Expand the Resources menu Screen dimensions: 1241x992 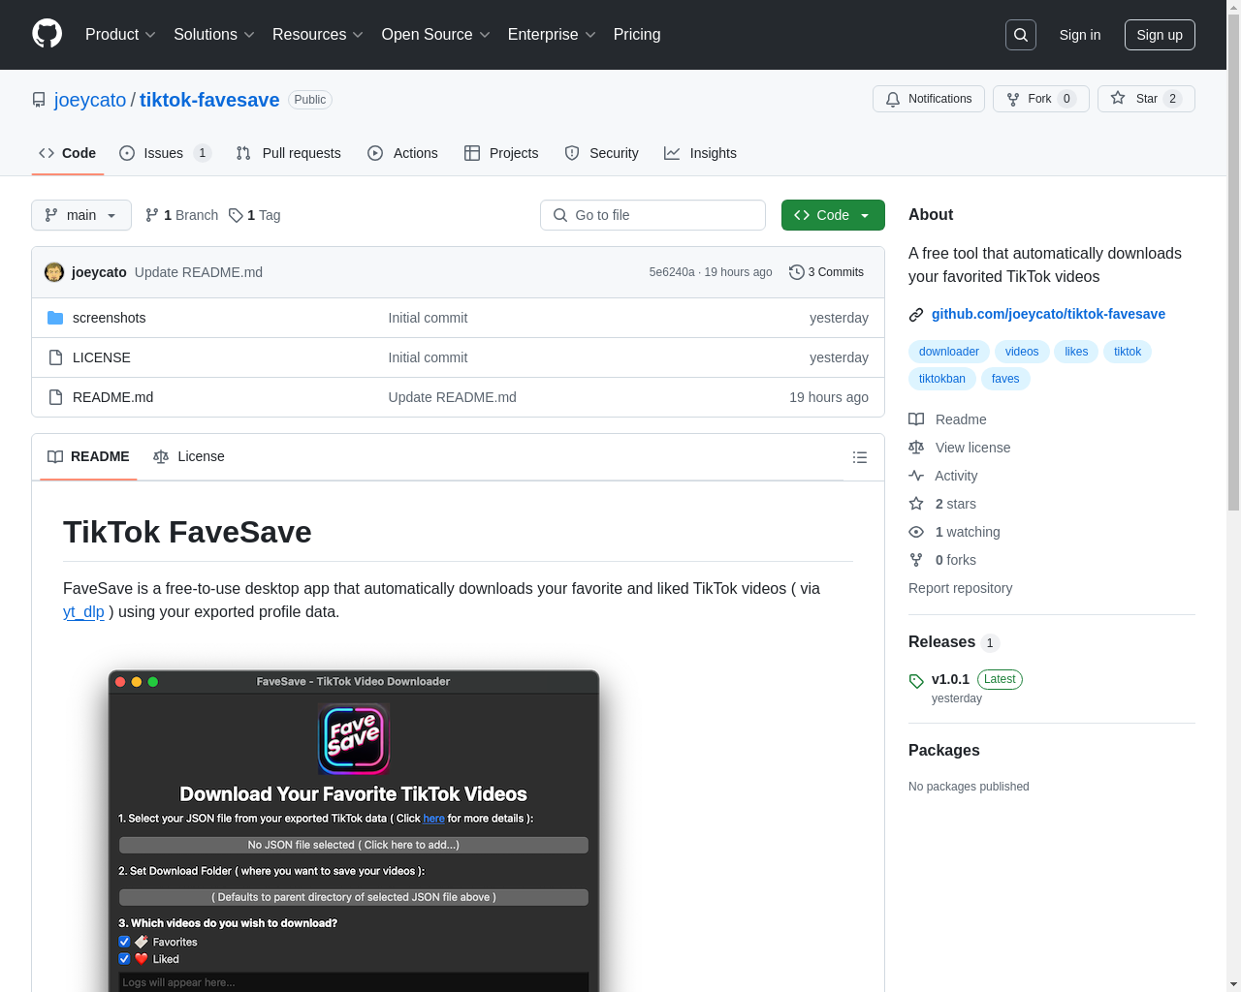click(x=318, y=35)
